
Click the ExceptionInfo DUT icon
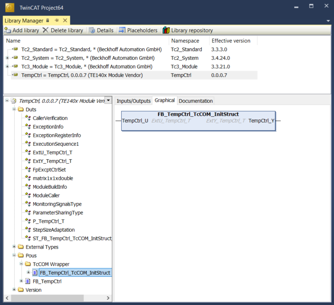(x=28, y=126)
